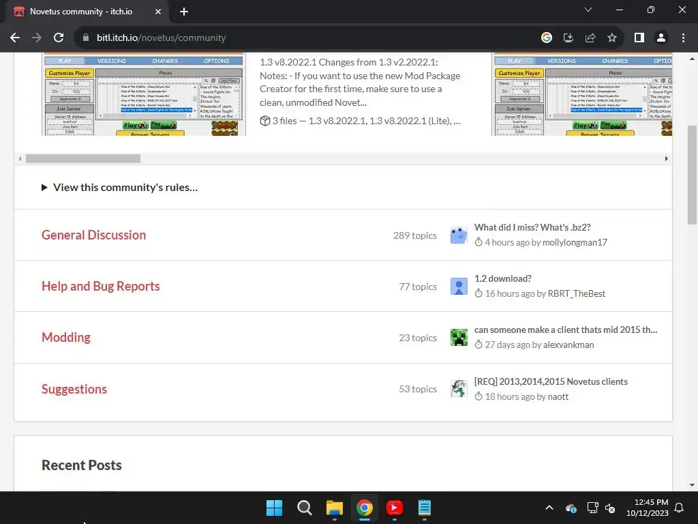Click the horizontal carousel scrollbar thumb

click(82, 158)
